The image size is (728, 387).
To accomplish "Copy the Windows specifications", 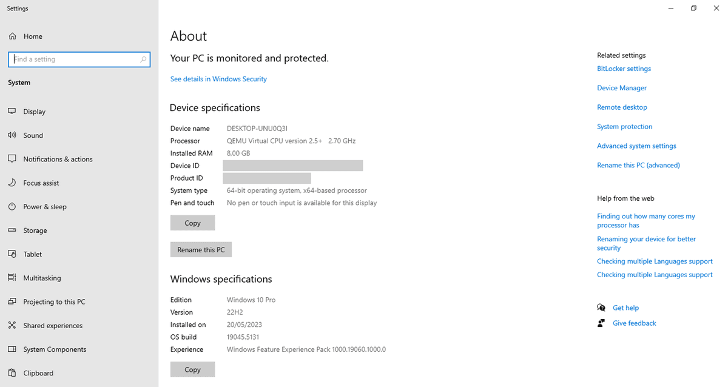I will pos(192,369).
